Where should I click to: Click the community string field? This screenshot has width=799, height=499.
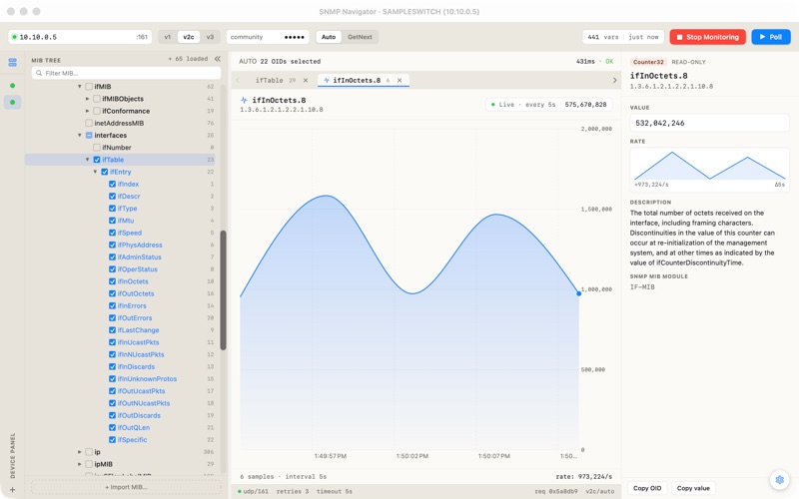pyautogui.click(x=268, y=37)
